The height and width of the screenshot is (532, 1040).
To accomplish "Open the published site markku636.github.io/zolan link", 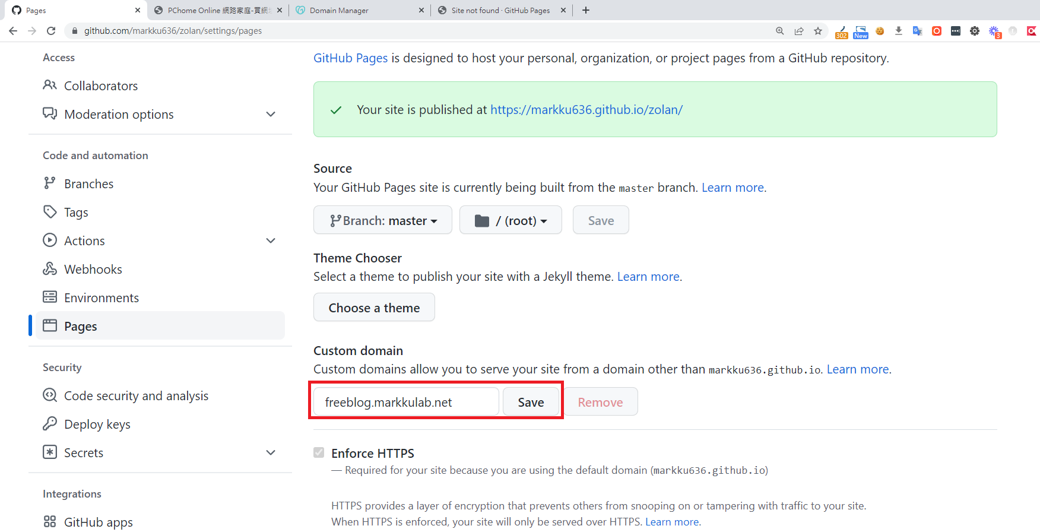I will pyautogui.click(x=586, y=110).
